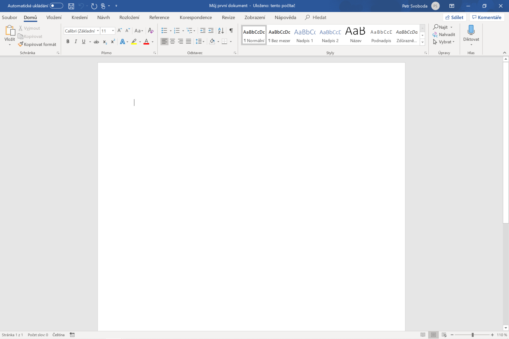This screenshot has width=509, height=339.
Task: Switch to the Vložení ribbon tab
Action: (54, 17)
